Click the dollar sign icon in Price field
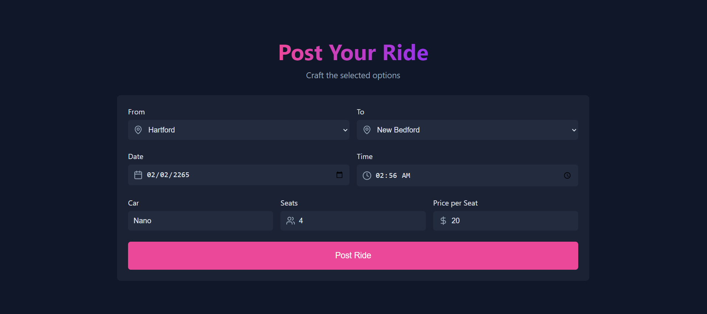The width and height of the screenshot is (707, 314). [x=443, y=221]
